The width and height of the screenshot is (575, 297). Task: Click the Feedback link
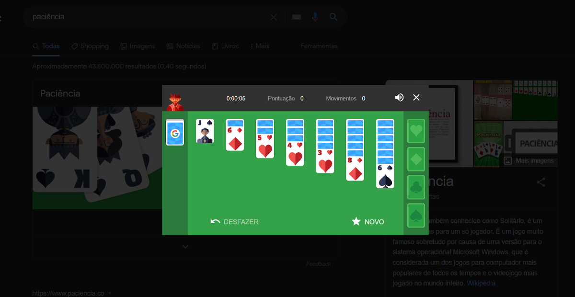pyautogui.click(x=319, y=264)
